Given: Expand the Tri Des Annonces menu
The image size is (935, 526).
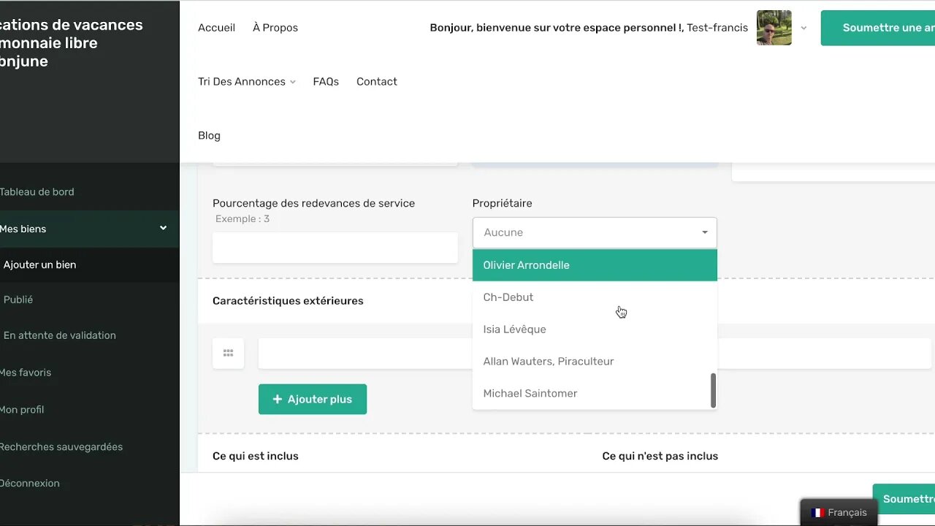Looking at the screenshot, I should point(246,82).
